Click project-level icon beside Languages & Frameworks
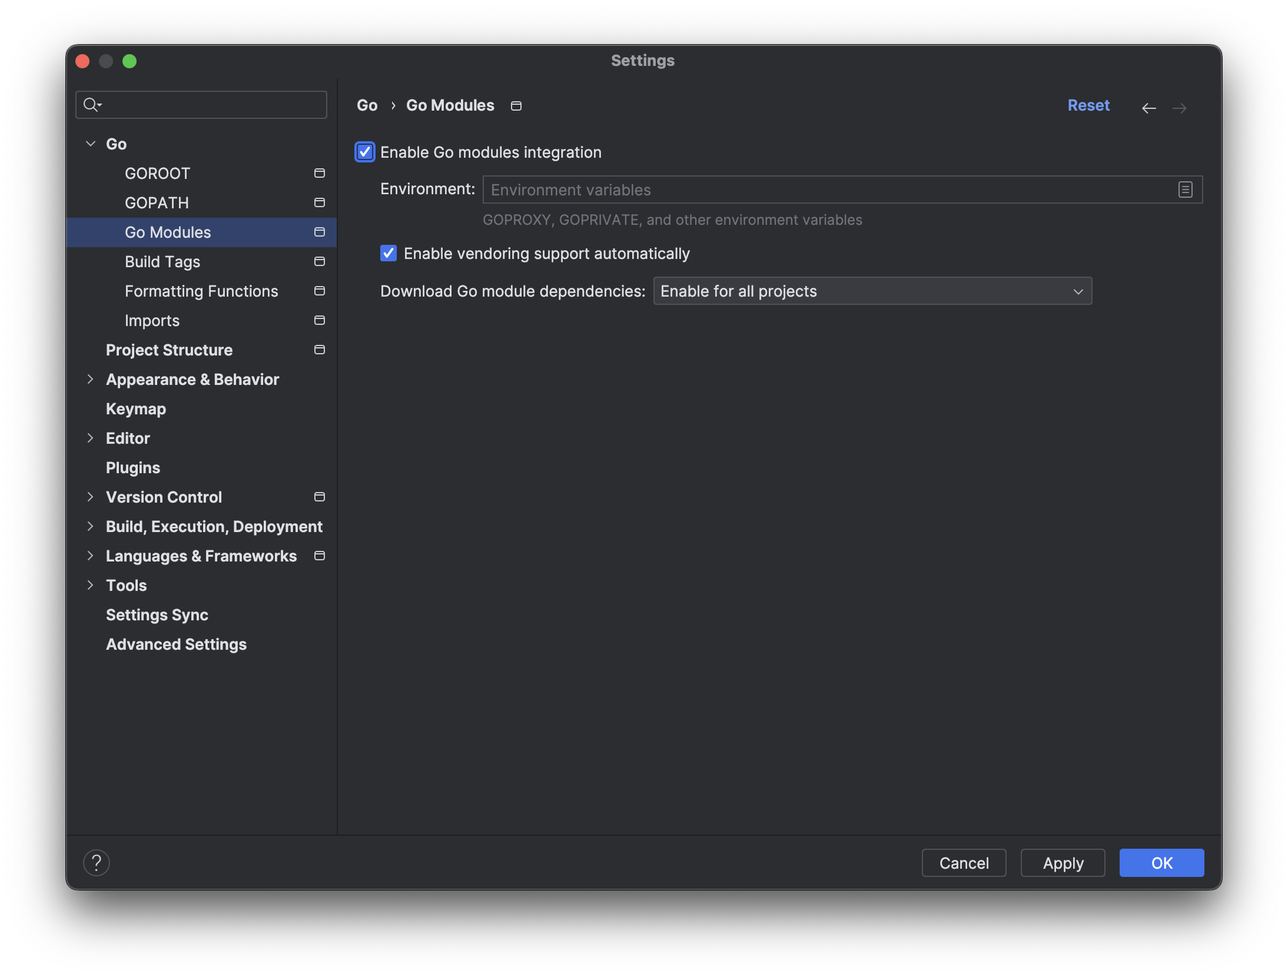This screenshot has width=1288, height=977. (320, 556)
